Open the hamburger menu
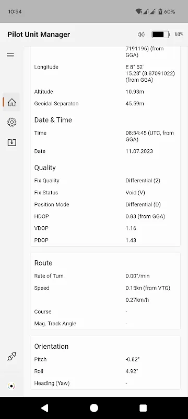 (10, 56)
